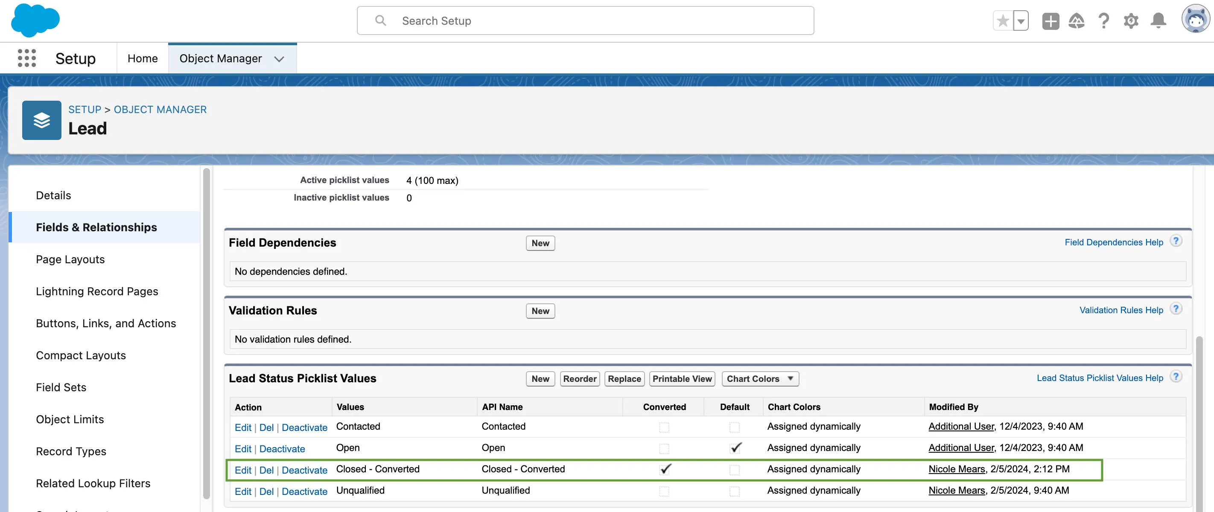Click the Validation Rules Help question icon
This screenshot has height=512, width=1214.
(x=1177, y=309)
